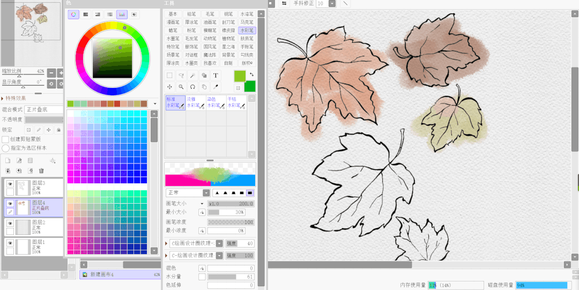Image resolution: width=579 pixels, height=290 pixels.
Task: Select the 淡雅水彩笔 brush preset
Action: pos(196,103)
